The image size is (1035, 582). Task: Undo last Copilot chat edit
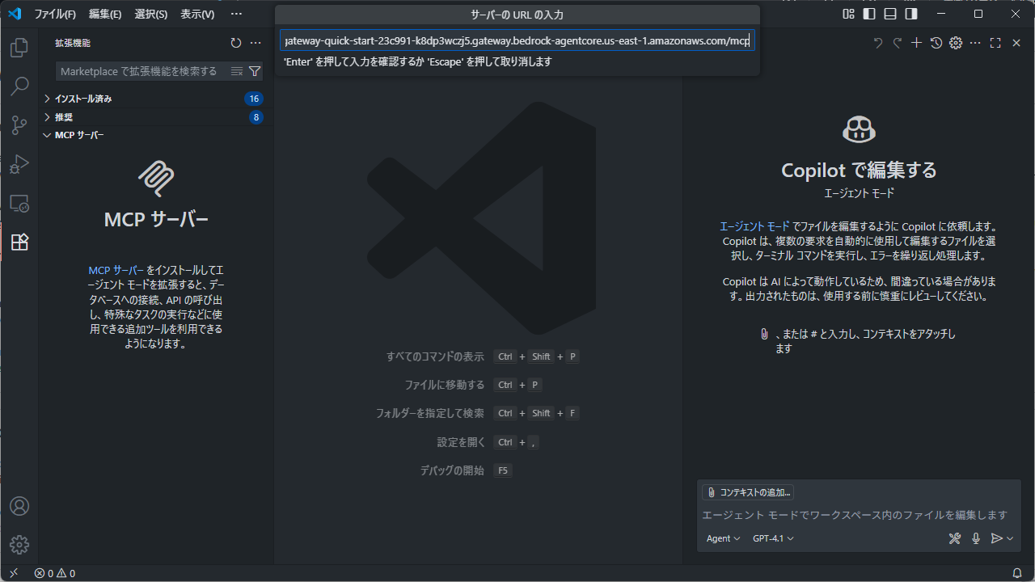click(877, 43)
